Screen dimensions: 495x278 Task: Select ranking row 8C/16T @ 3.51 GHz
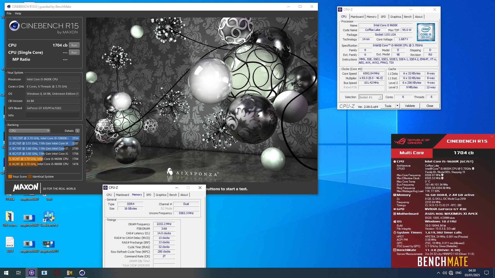pos(44,143)
